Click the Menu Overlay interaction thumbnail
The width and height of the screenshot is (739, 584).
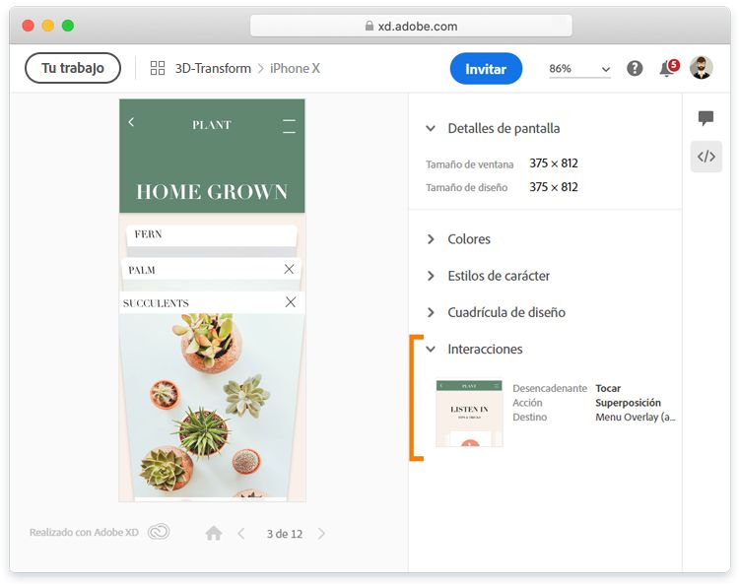(469, 413)
